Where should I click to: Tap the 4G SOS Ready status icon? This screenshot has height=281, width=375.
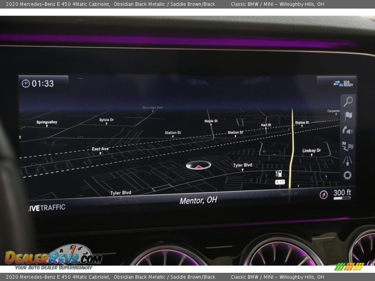tap(343, 84)
